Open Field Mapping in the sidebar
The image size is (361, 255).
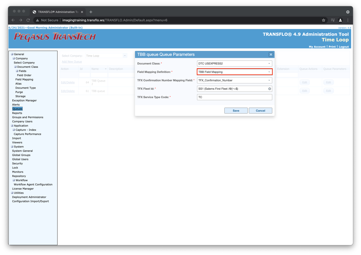(x=24, y=79)
